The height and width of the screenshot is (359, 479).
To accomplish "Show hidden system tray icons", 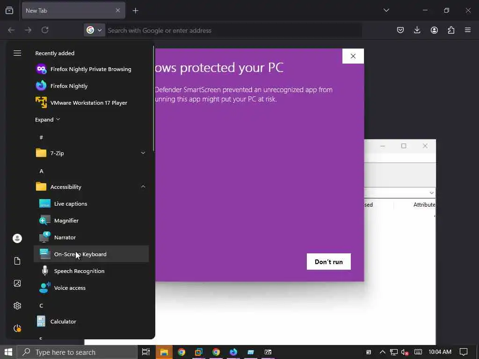I will click(x=383, y=352).
